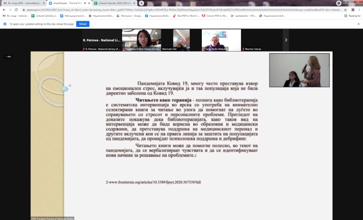Viewport: 363px width, 220px height.
Task: Open the capitalization bookmark
Action: (x=243, y=16)
